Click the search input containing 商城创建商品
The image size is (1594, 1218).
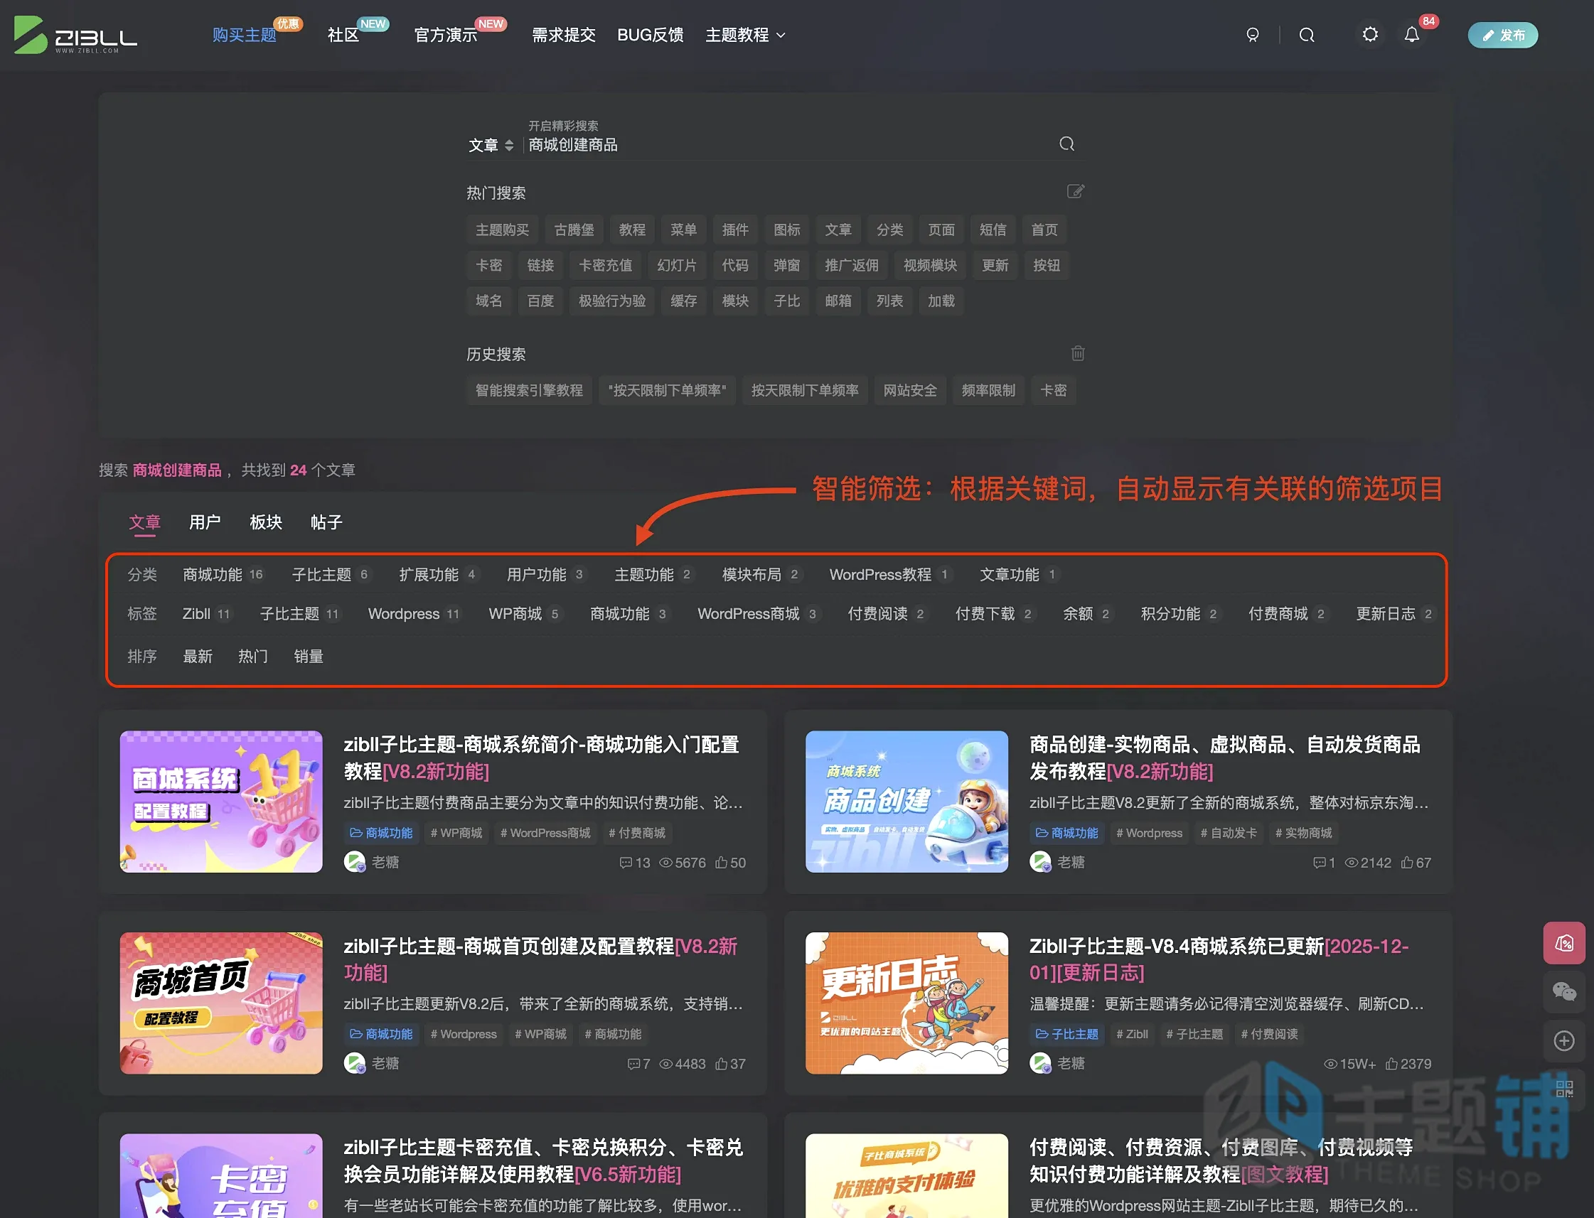[x=791, y=145]
